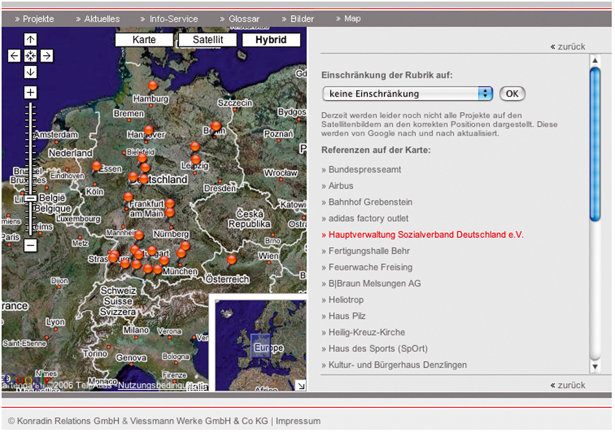
Task: Open the Fertigungshalle Behr reference
Action: click(x=366, y=251)
